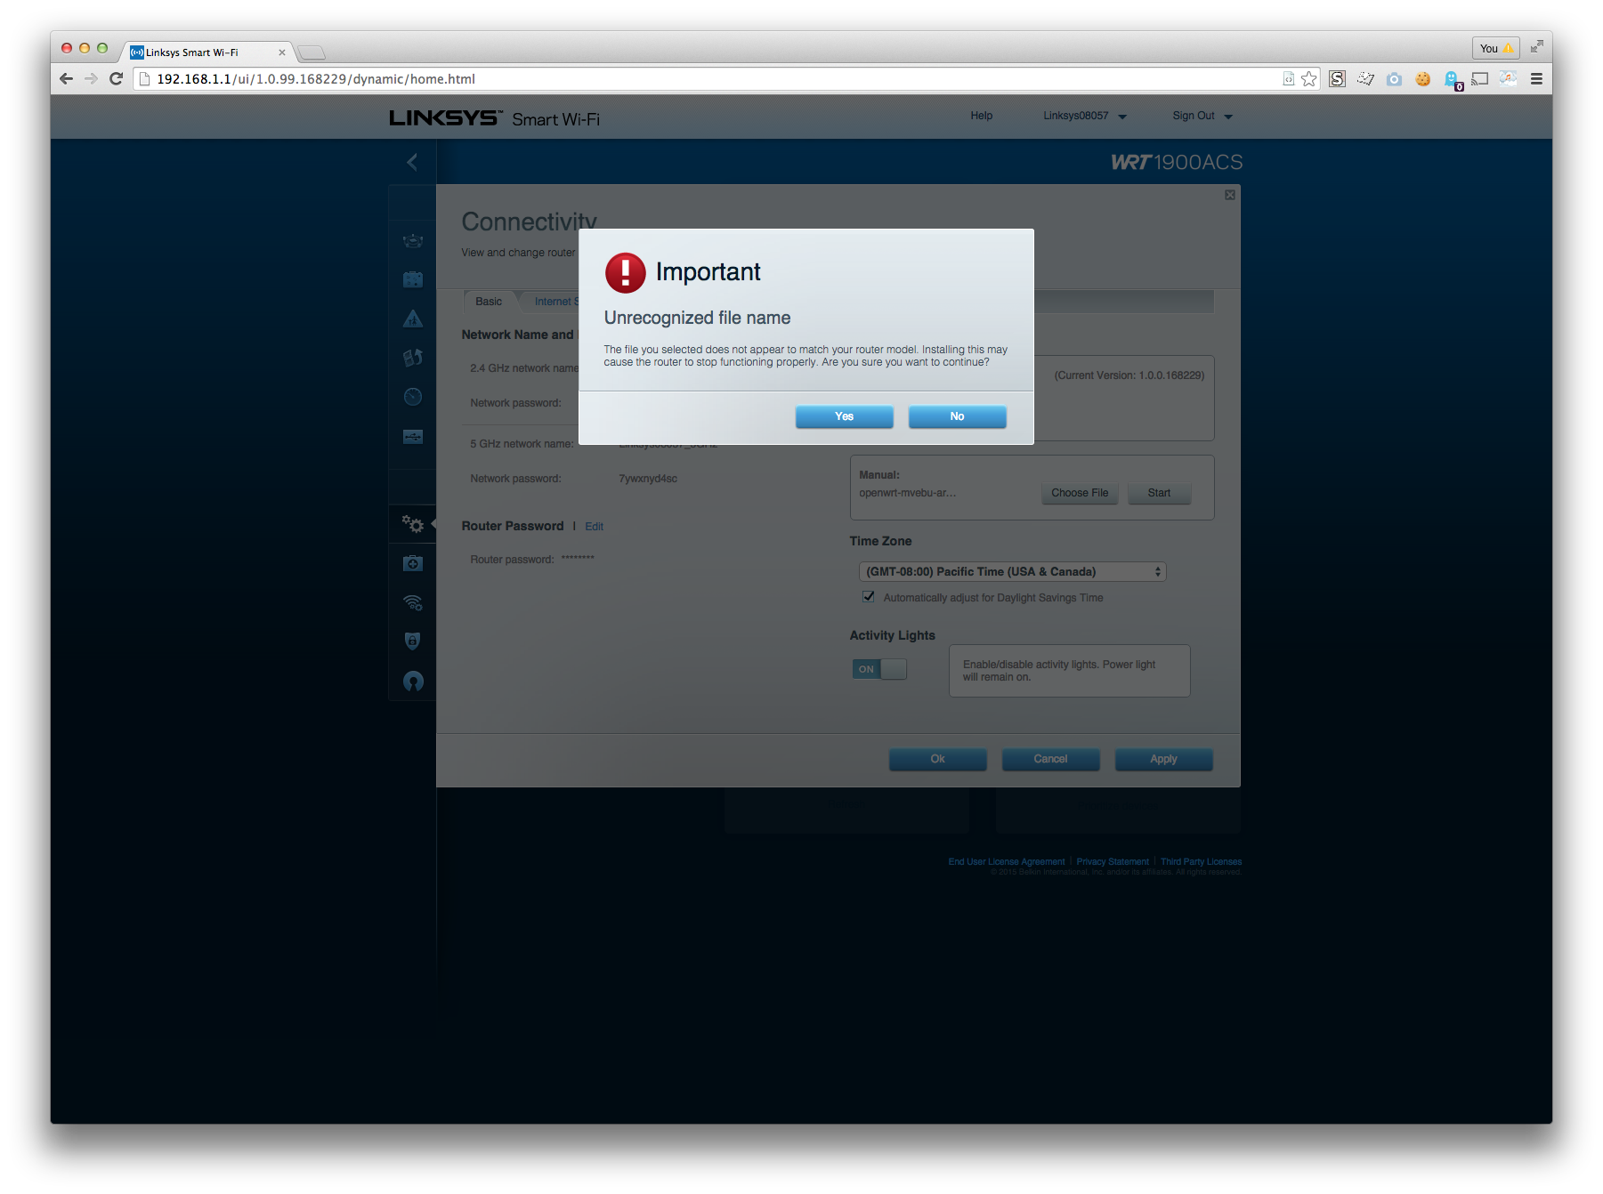This screenshot has width=1603, height=1194.
Task: Open the Time Zone dropdown
Action: [x=1012, y=572]
